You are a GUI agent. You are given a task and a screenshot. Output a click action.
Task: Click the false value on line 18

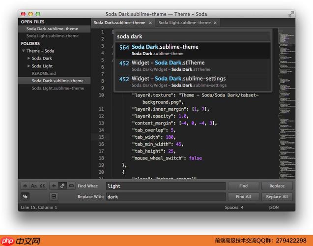pos(195,158)
